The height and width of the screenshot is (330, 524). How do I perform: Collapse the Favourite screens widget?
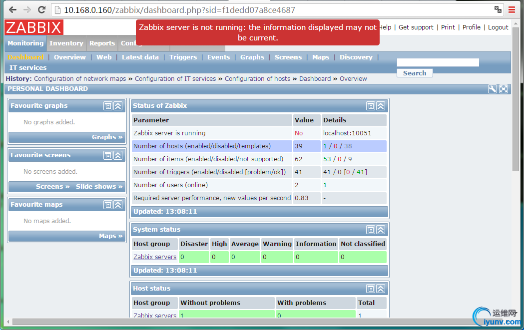pos(118,155)
